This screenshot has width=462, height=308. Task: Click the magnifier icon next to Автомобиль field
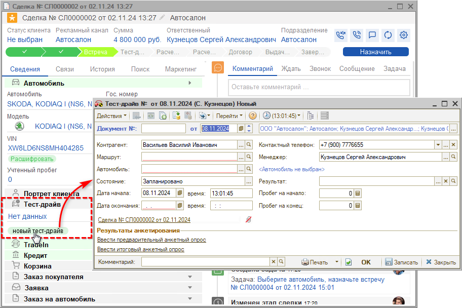pos(249,169)
